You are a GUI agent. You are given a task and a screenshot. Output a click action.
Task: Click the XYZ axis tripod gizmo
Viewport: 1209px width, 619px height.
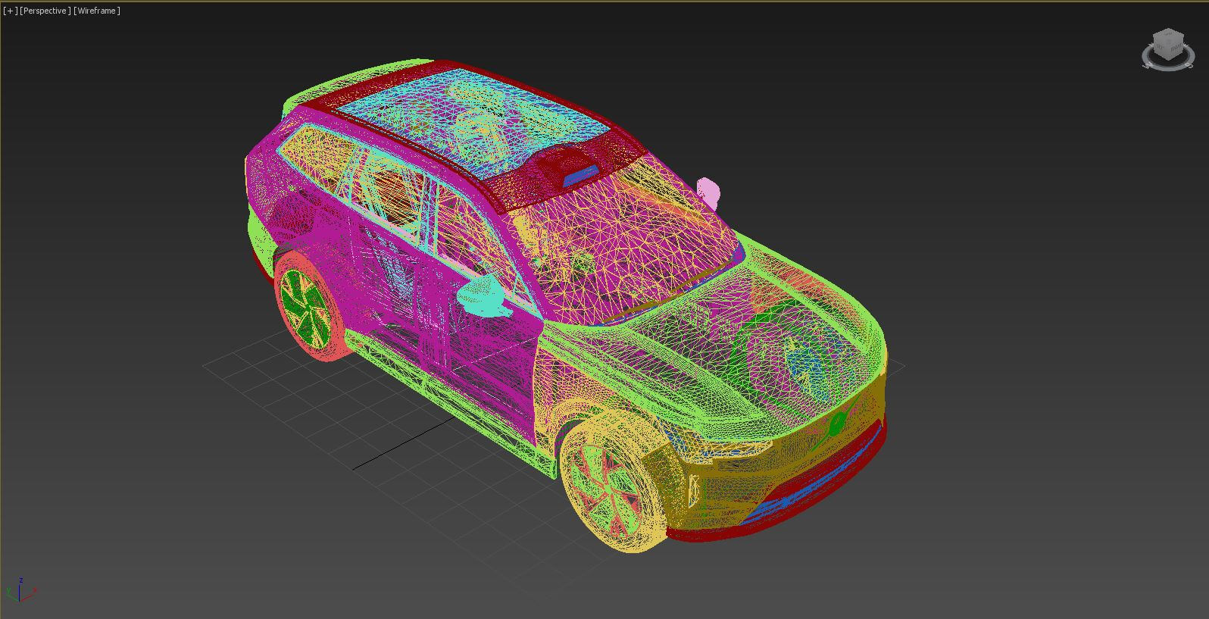[x=20, y=589]
